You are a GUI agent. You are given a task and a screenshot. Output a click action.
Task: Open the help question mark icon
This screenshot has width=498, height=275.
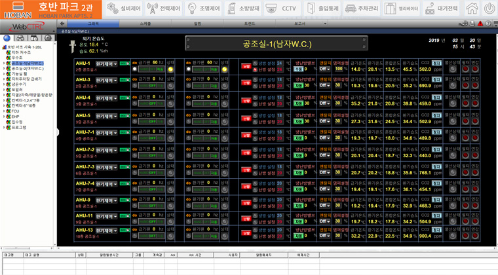point(488,24)
